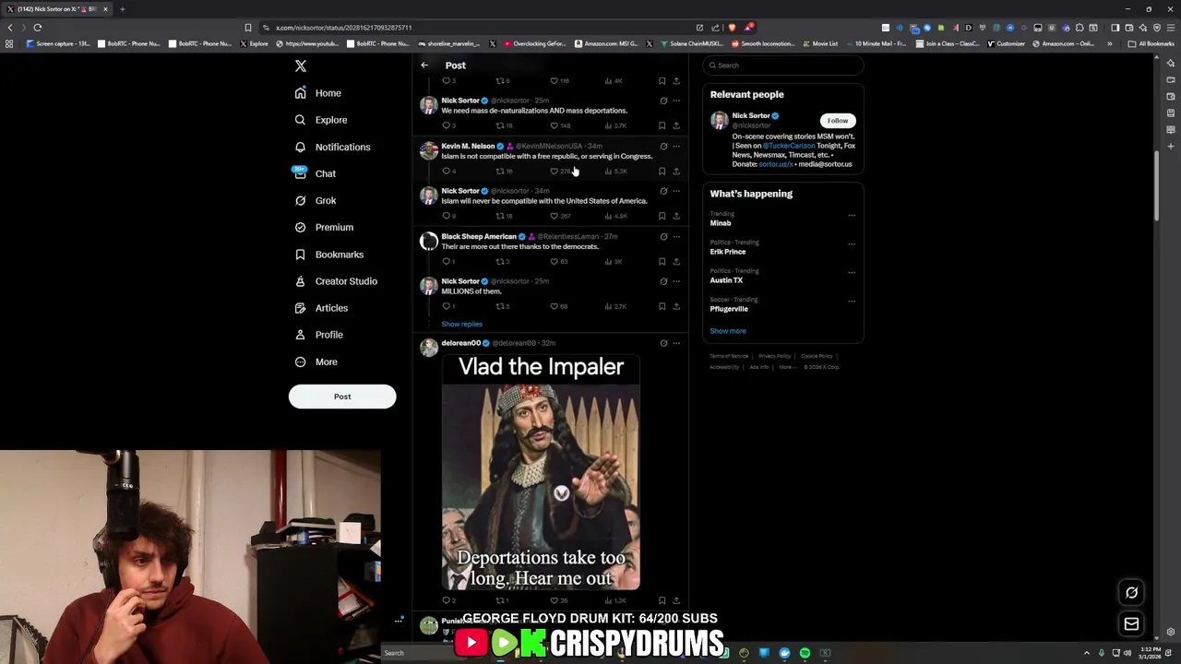Open trending topic Austin TX
Image resolution: width=1181 pixels, height=664 pixels.
click(x=726, y=280)
